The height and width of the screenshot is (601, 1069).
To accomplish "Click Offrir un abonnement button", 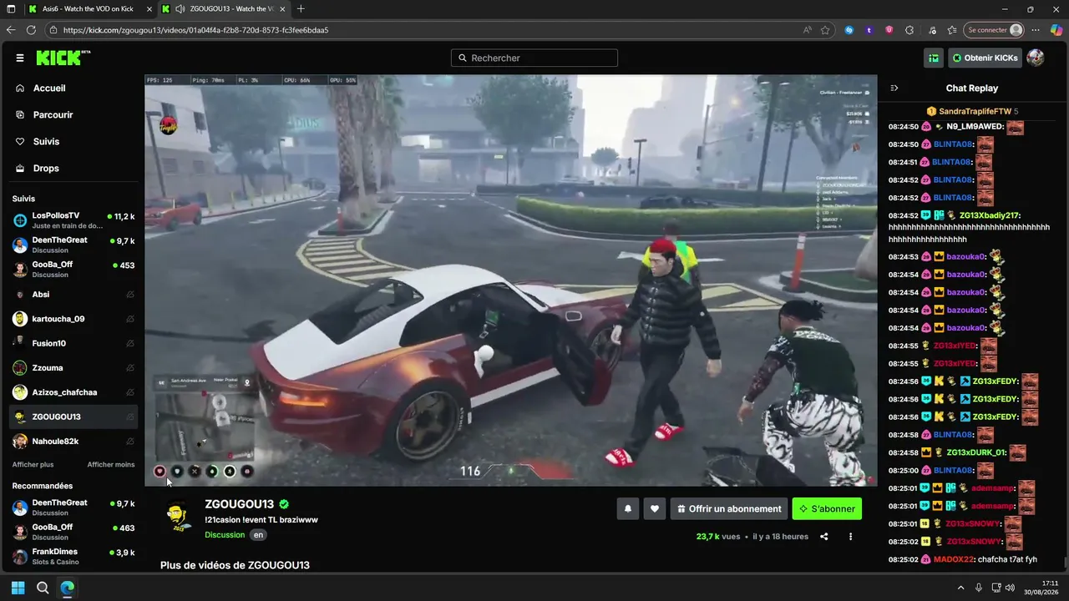I will tap(729, 508).
